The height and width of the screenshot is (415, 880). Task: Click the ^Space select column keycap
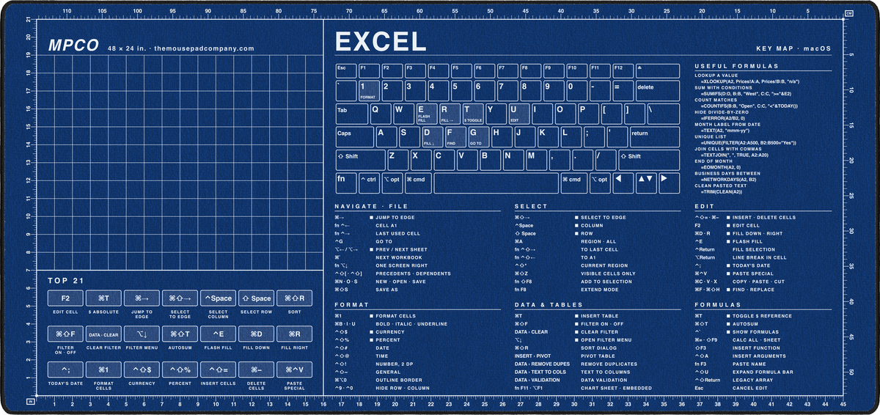(x=218, y=298)
